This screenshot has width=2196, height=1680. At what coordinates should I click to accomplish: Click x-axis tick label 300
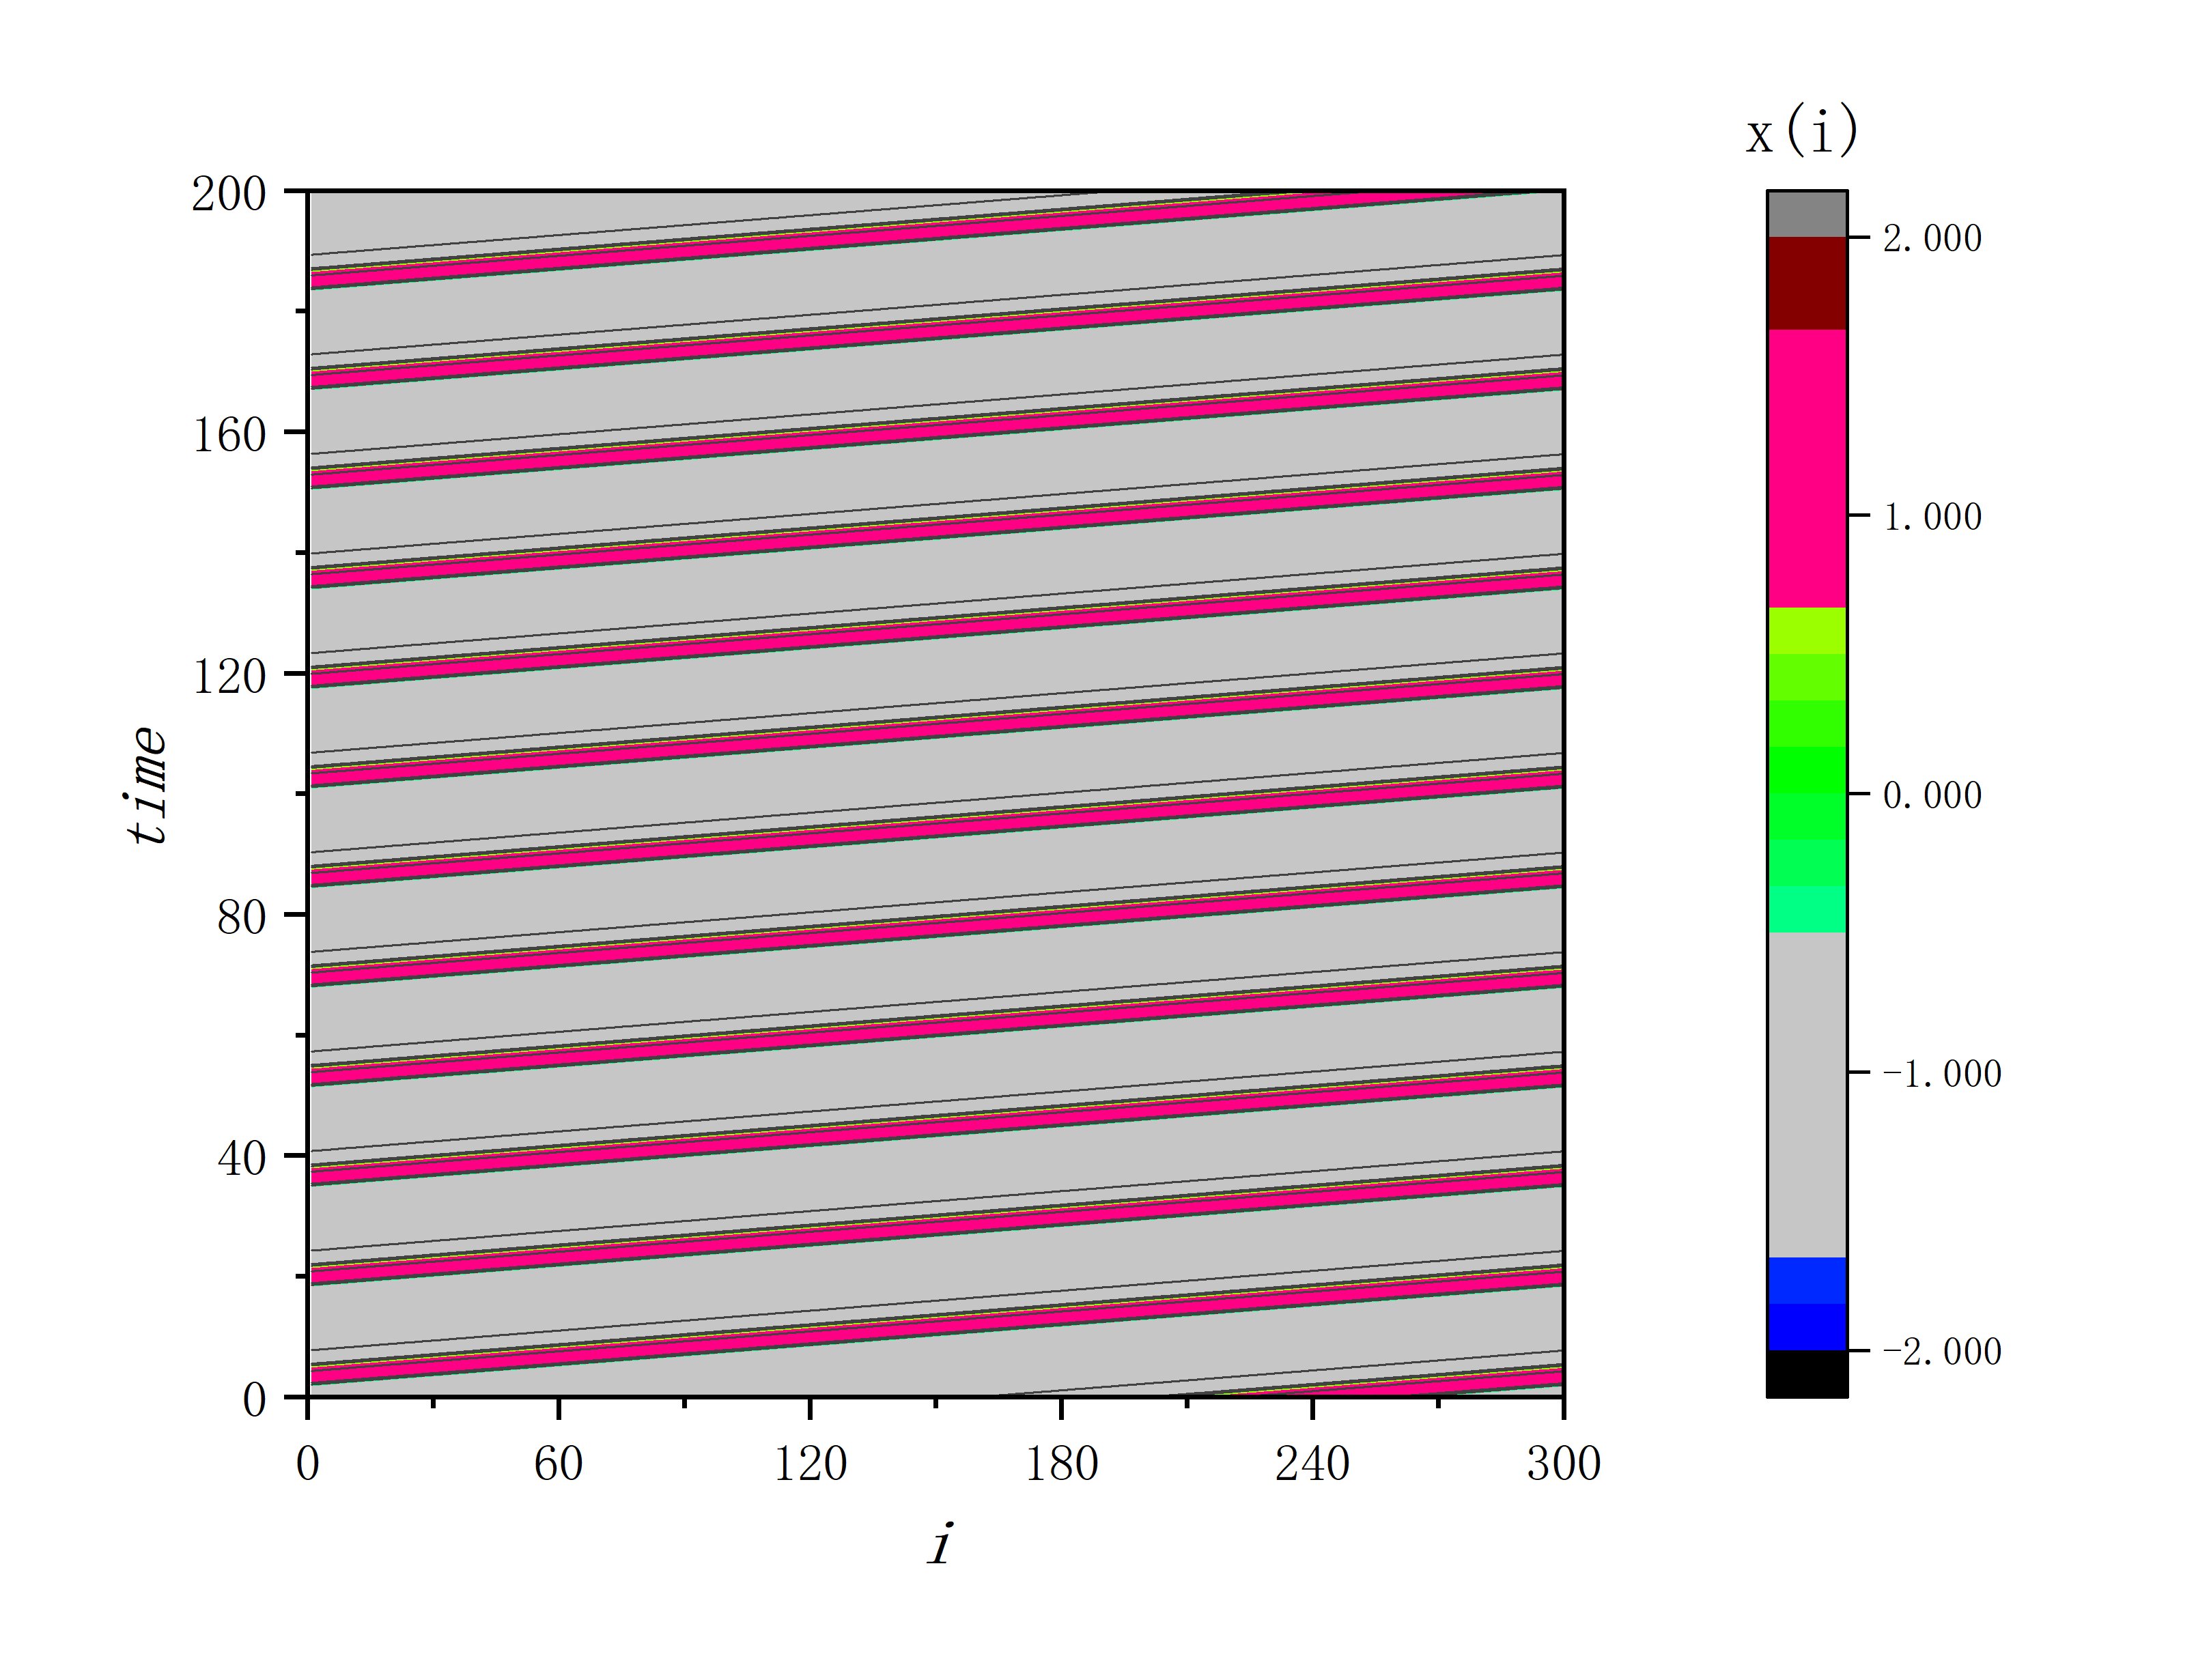pyautogui.click(x=1563, y=1464)
